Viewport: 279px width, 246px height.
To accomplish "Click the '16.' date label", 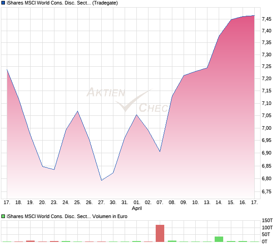I will 243,202.
